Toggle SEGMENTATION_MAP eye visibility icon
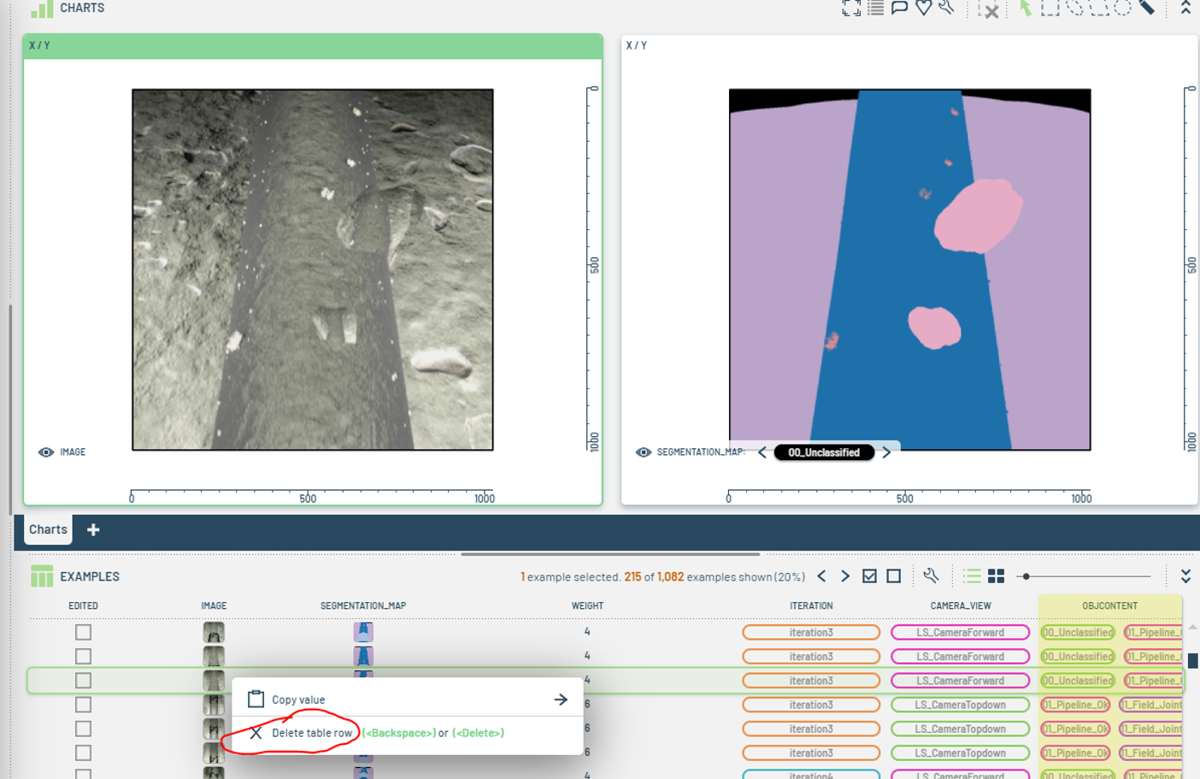The image size is (1200, 779). [644, 452]
